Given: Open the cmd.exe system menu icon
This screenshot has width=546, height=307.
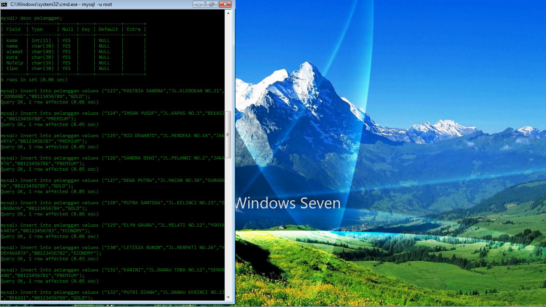Looking at the screenshot, I should pyautogui.click(x=4, y=4).
